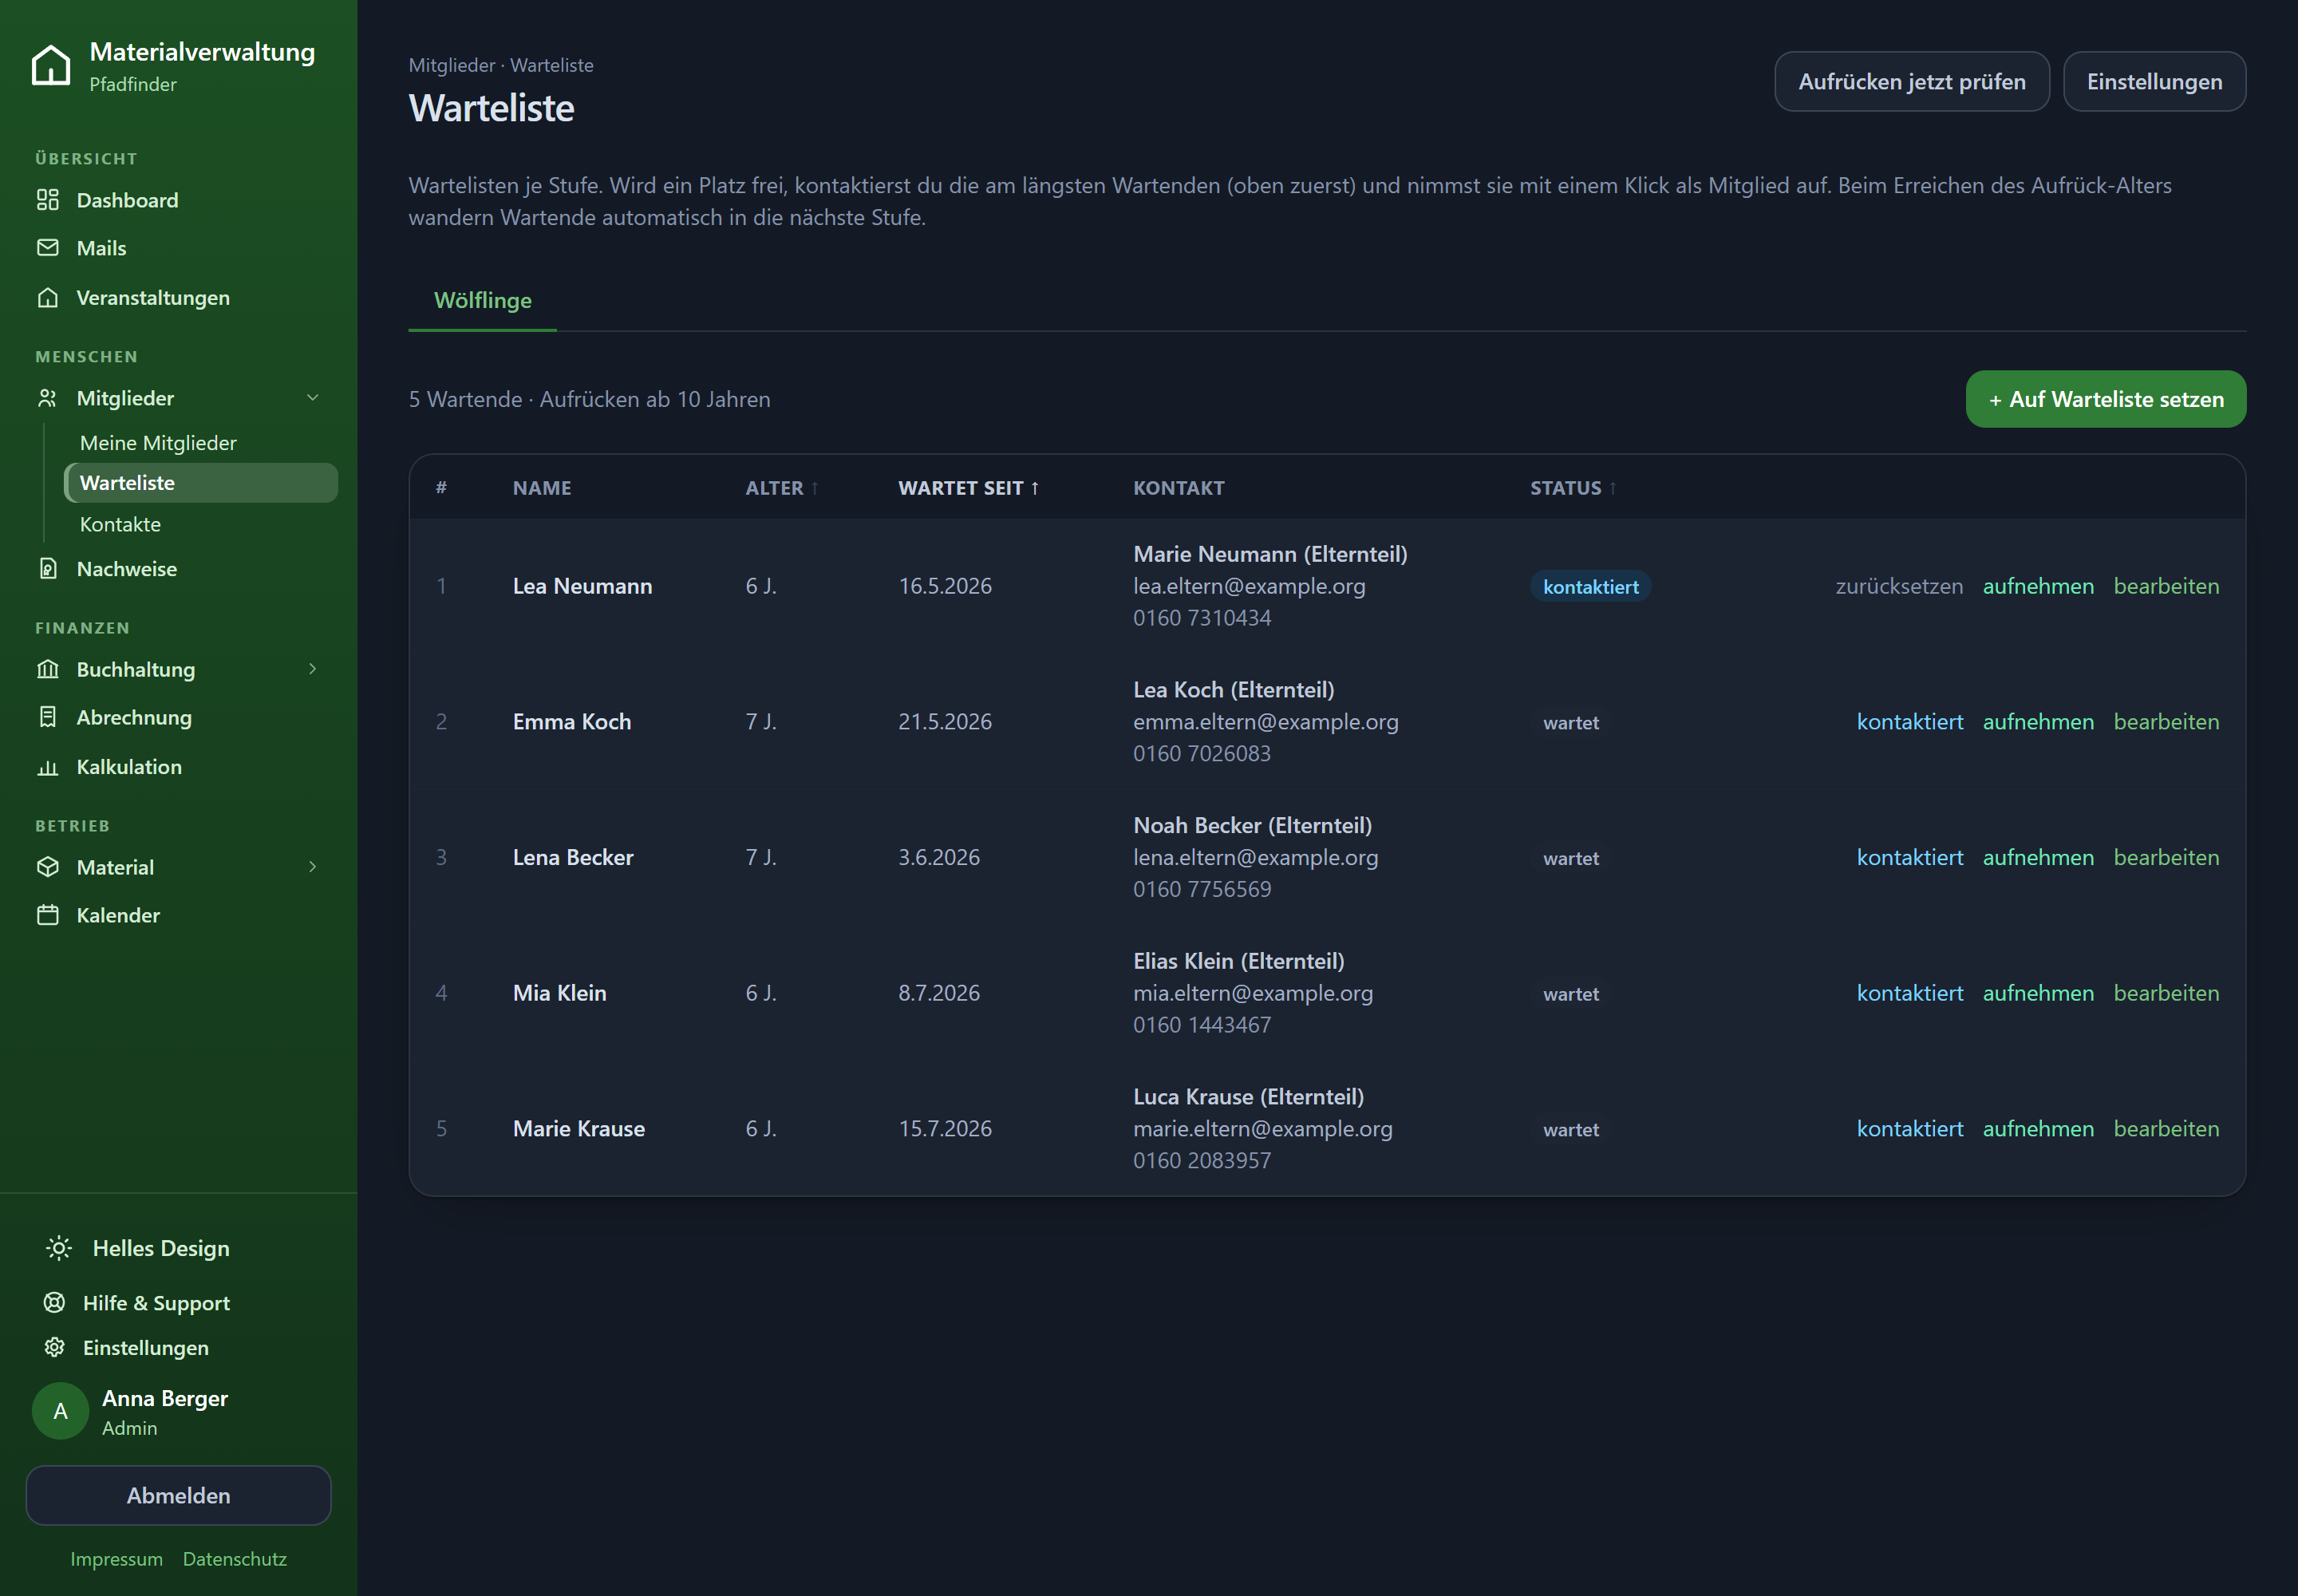Click the kontaktiert status badge of Lea Neumann
The image size is (2298, 1596).
(1590, 587)
